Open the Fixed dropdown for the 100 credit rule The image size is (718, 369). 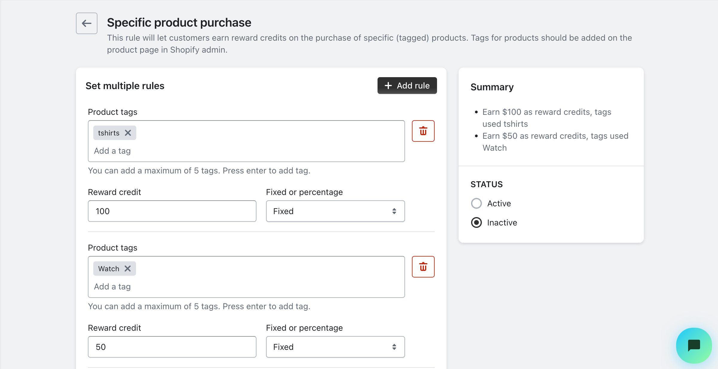(x=329, y=211)
